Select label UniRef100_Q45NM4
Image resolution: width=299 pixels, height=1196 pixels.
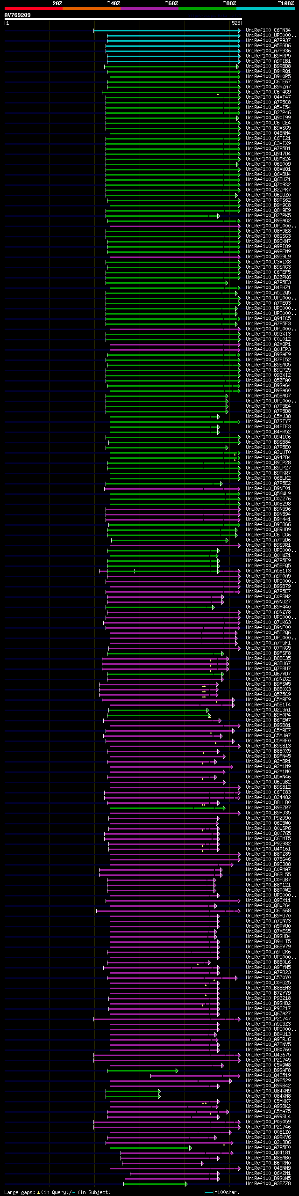pyautogui.click(x=268, y=133)
